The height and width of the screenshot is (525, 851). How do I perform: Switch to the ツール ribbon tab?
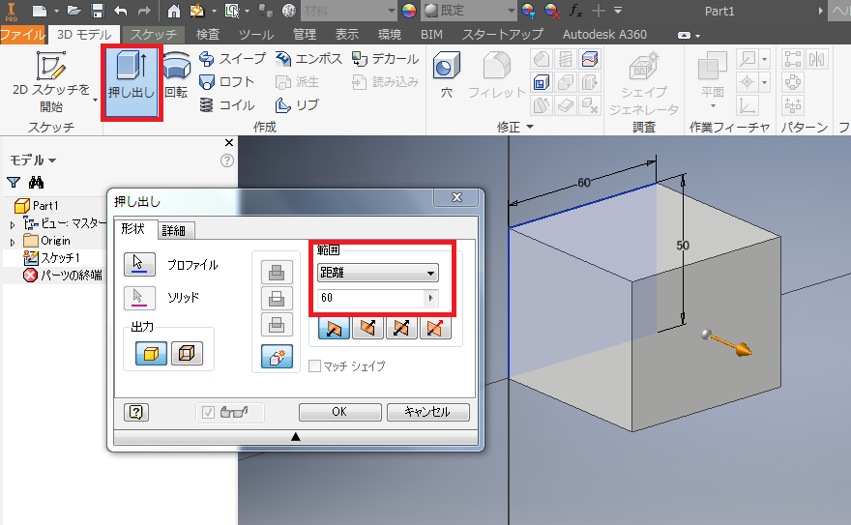256,35
